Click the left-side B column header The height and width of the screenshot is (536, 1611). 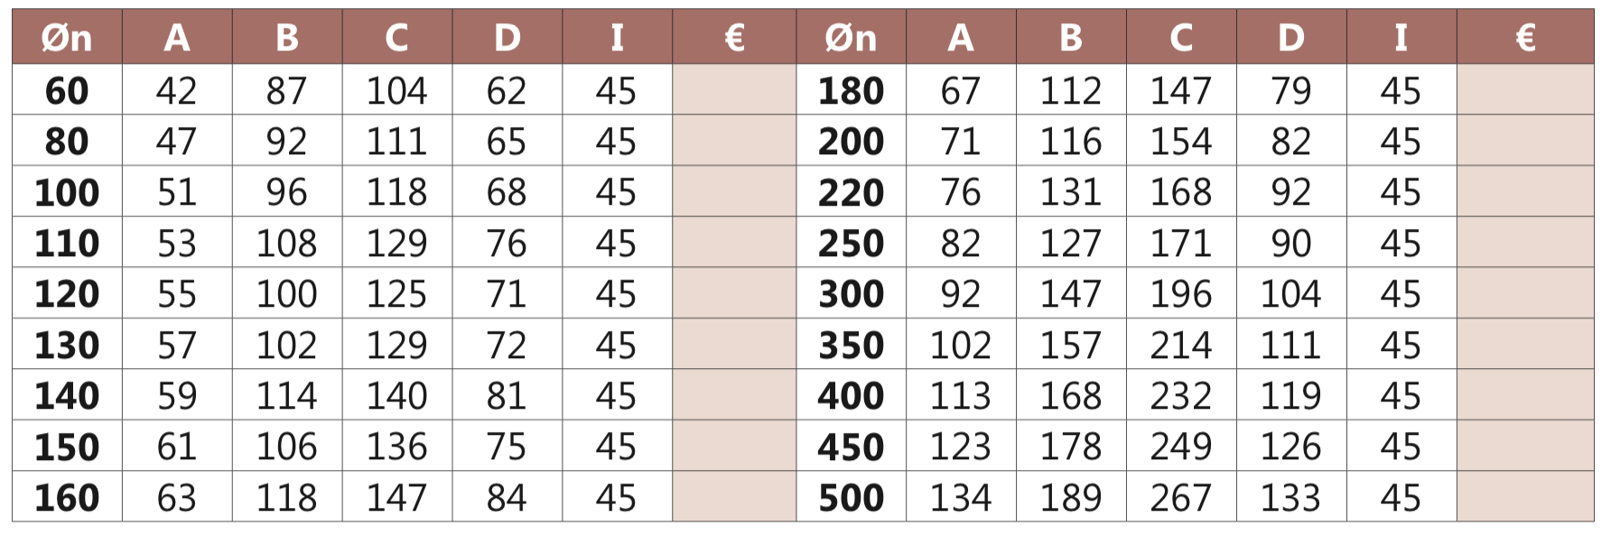click(287, 37)
